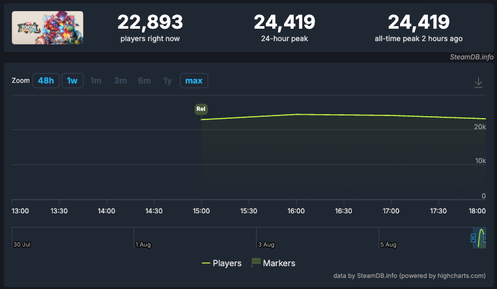The height and width of the screenshot is (289, 497).
Task: Choose the 3m zoom option
Action: click(x=121, y=81)
